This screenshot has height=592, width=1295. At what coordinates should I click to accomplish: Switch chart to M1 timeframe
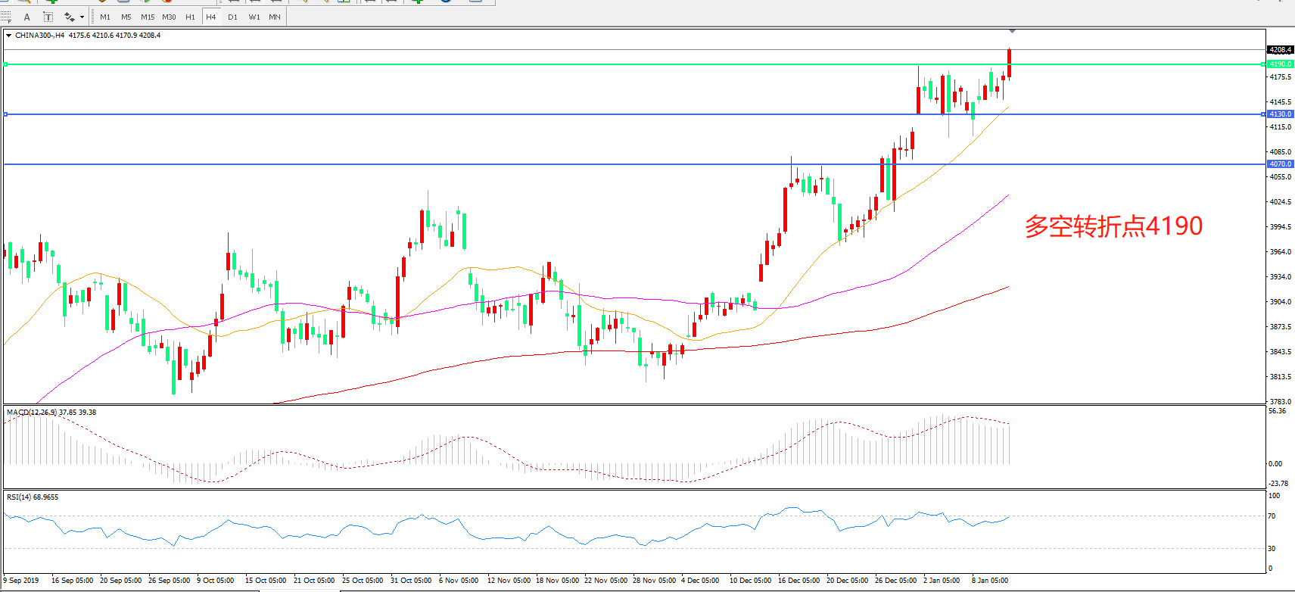105,17
